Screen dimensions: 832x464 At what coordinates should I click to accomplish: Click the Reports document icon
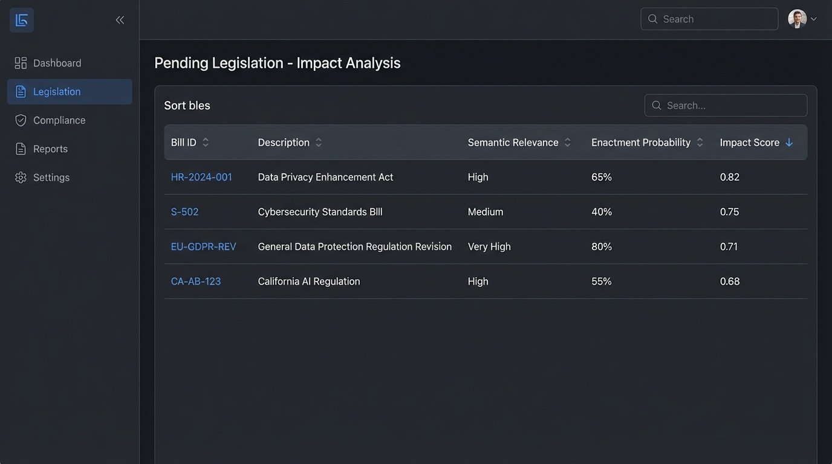pos(21,149)
